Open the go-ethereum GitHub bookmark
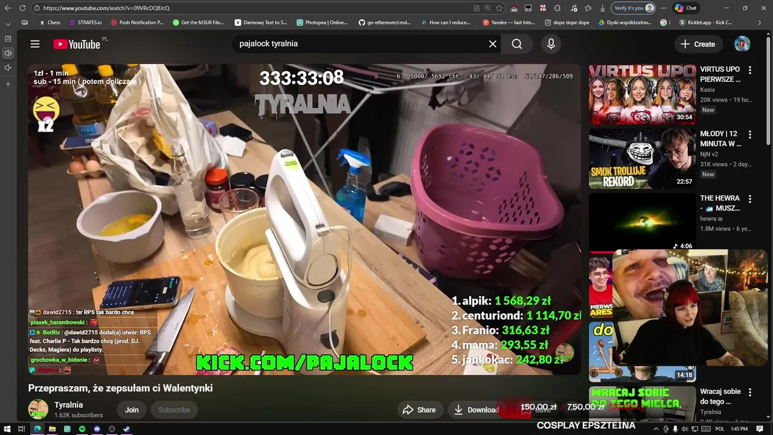 pyautogui.click(x=384, y=22)
